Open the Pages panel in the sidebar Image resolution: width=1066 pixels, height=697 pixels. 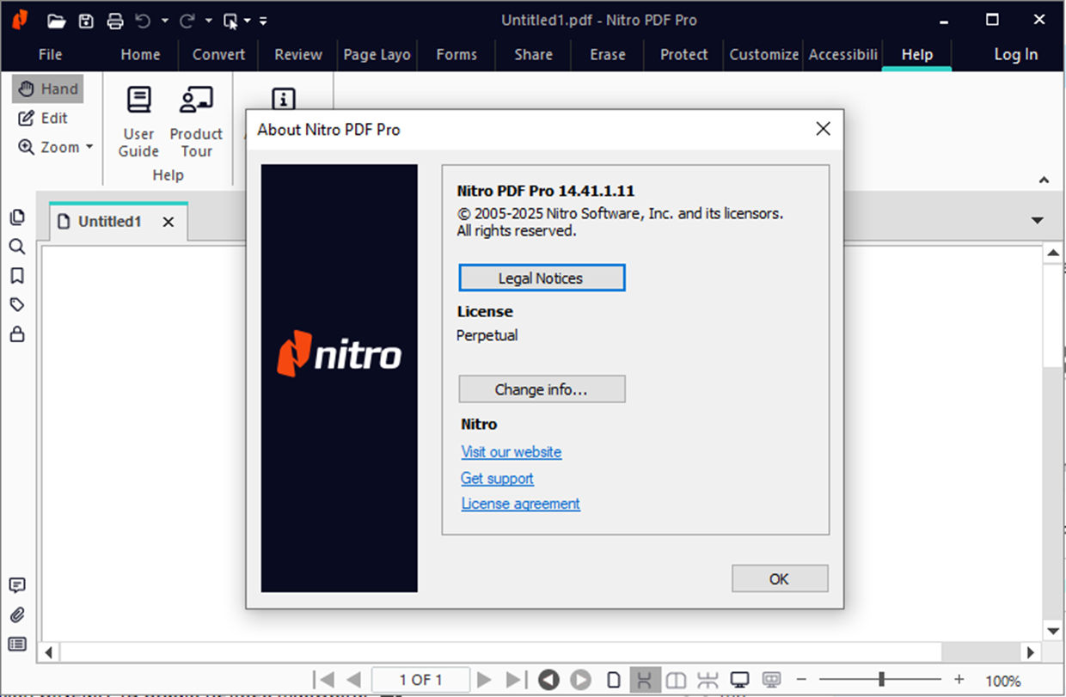[17, 217]
